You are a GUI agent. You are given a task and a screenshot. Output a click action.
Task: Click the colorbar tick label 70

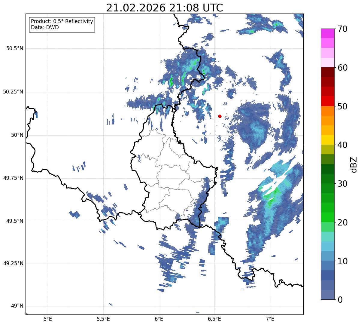click(343, 29)
